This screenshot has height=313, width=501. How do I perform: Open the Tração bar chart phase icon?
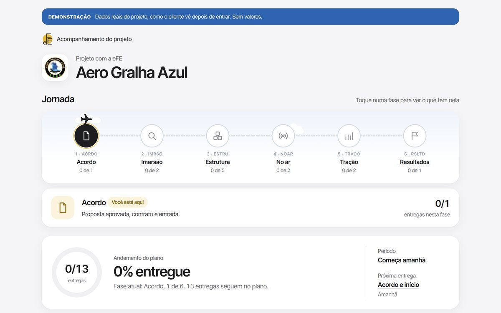[349, 136]
